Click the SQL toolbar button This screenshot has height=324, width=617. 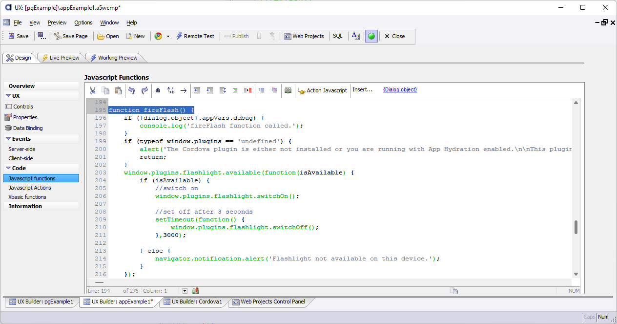338,36
